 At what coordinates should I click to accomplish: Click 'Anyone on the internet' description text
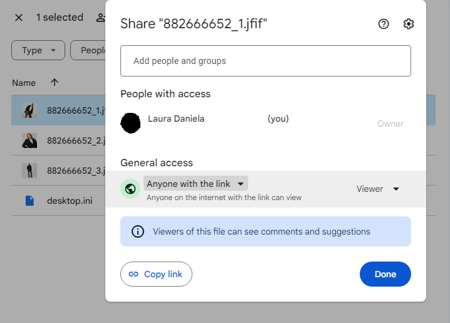coord(224,198)
